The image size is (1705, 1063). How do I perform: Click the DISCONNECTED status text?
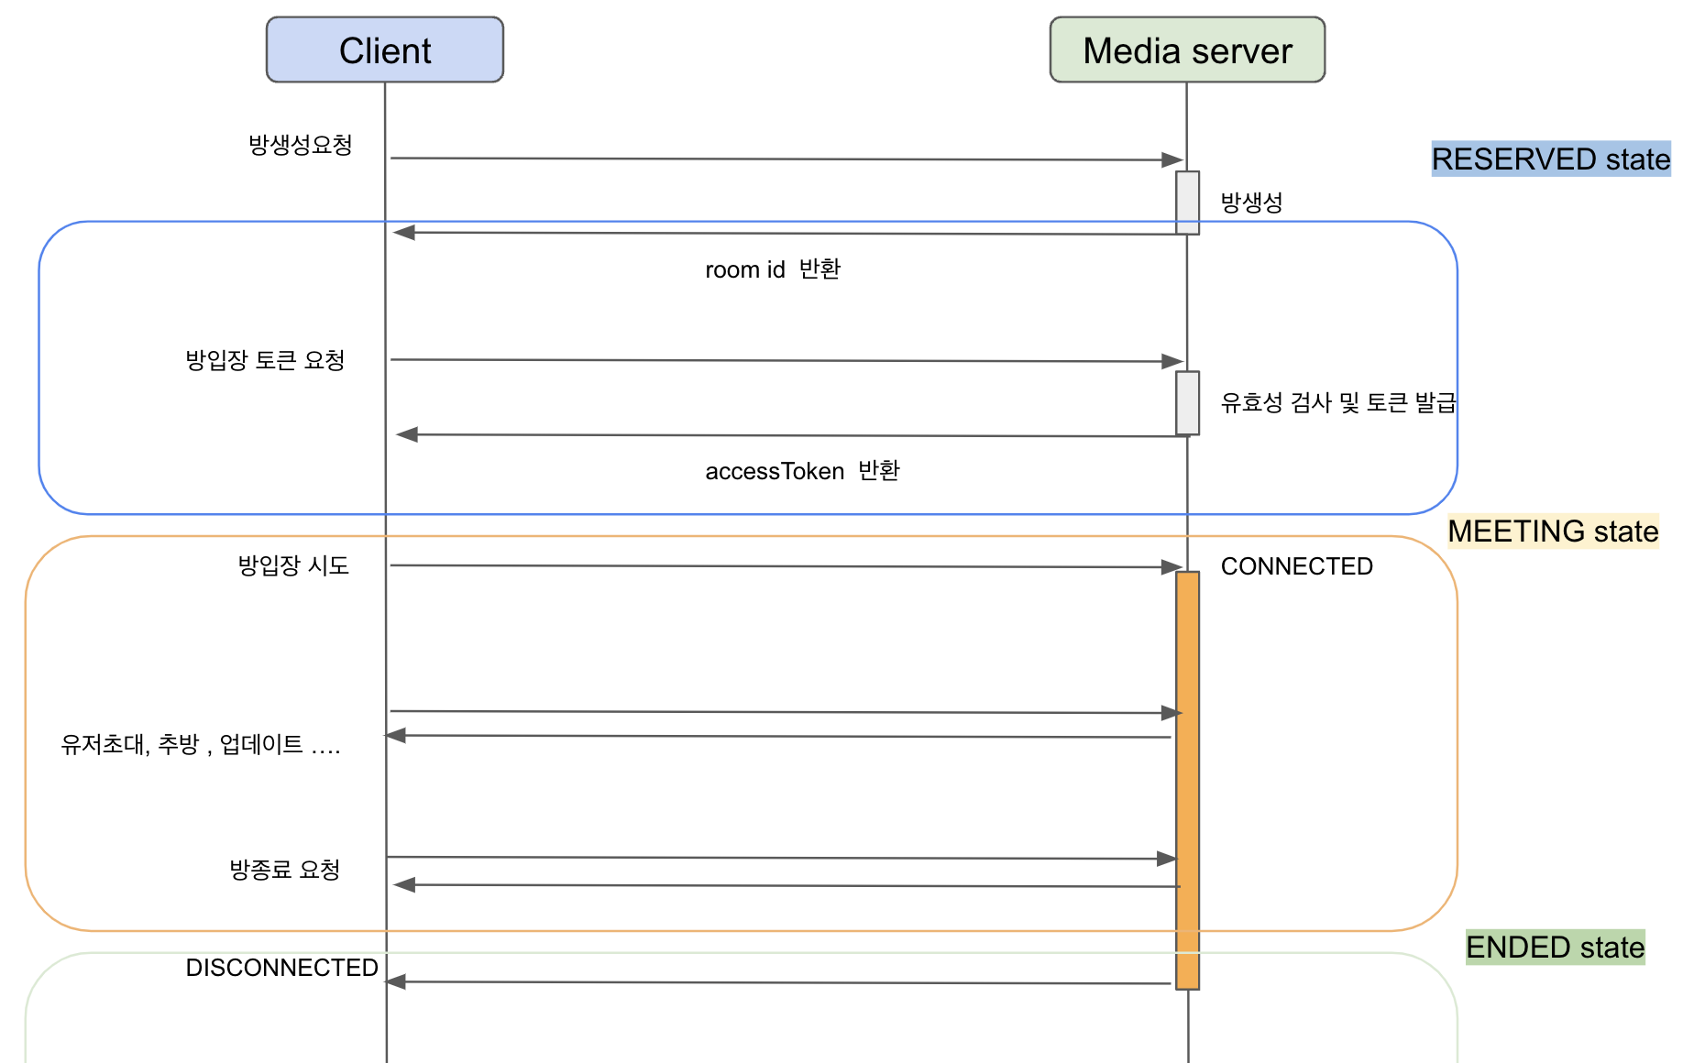pyautogui.click(x=281, y=968)
